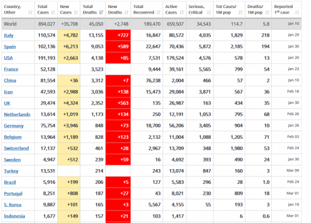The width and height of the screenshot is (311, 223).
Task: Follow the Netherlands link
Action: (17, 115)
